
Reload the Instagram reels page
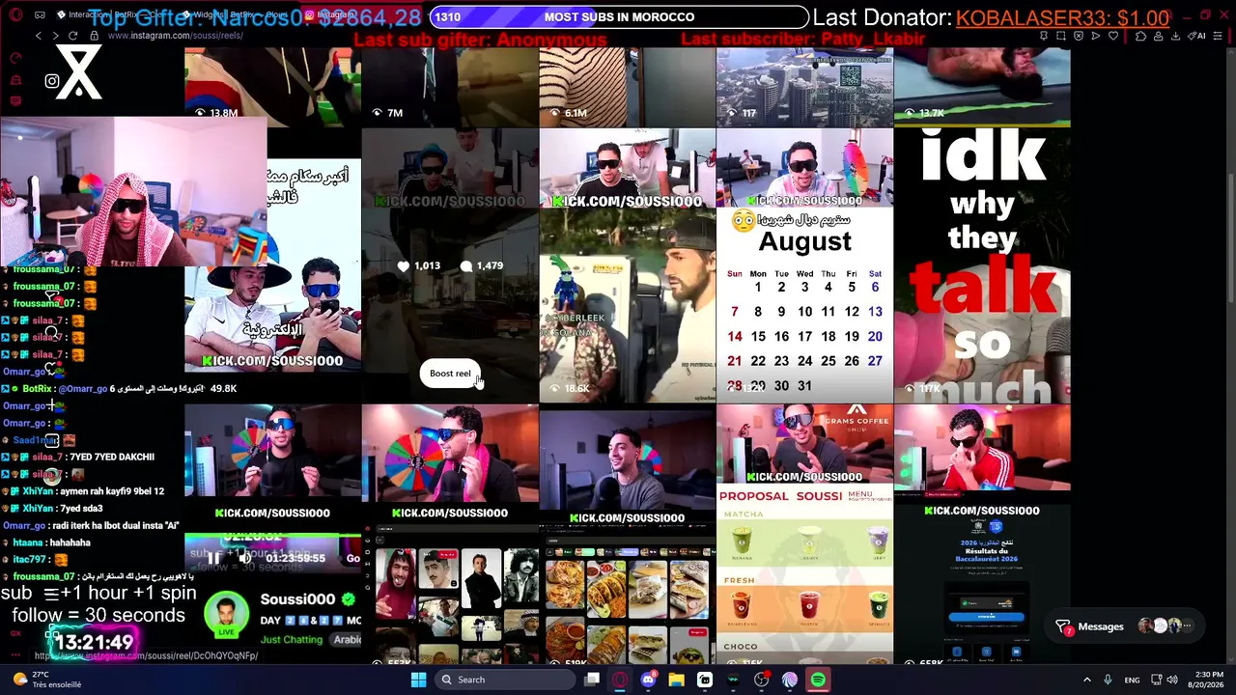73,36
